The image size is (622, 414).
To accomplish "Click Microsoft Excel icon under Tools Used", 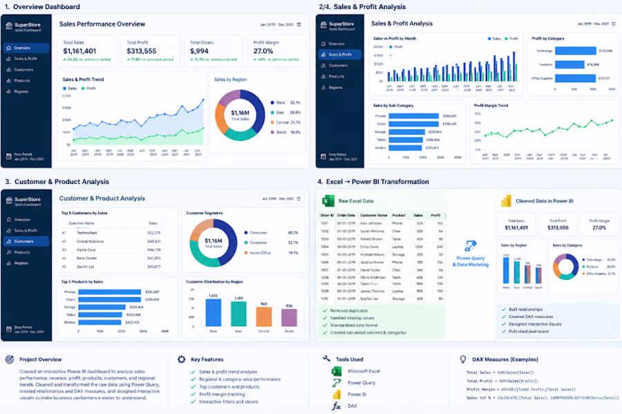I will (x=336, y=372).
